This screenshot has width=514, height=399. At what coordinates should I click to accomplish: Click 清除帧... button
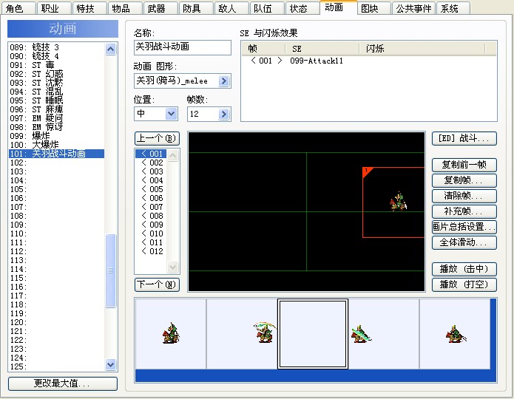464,196
